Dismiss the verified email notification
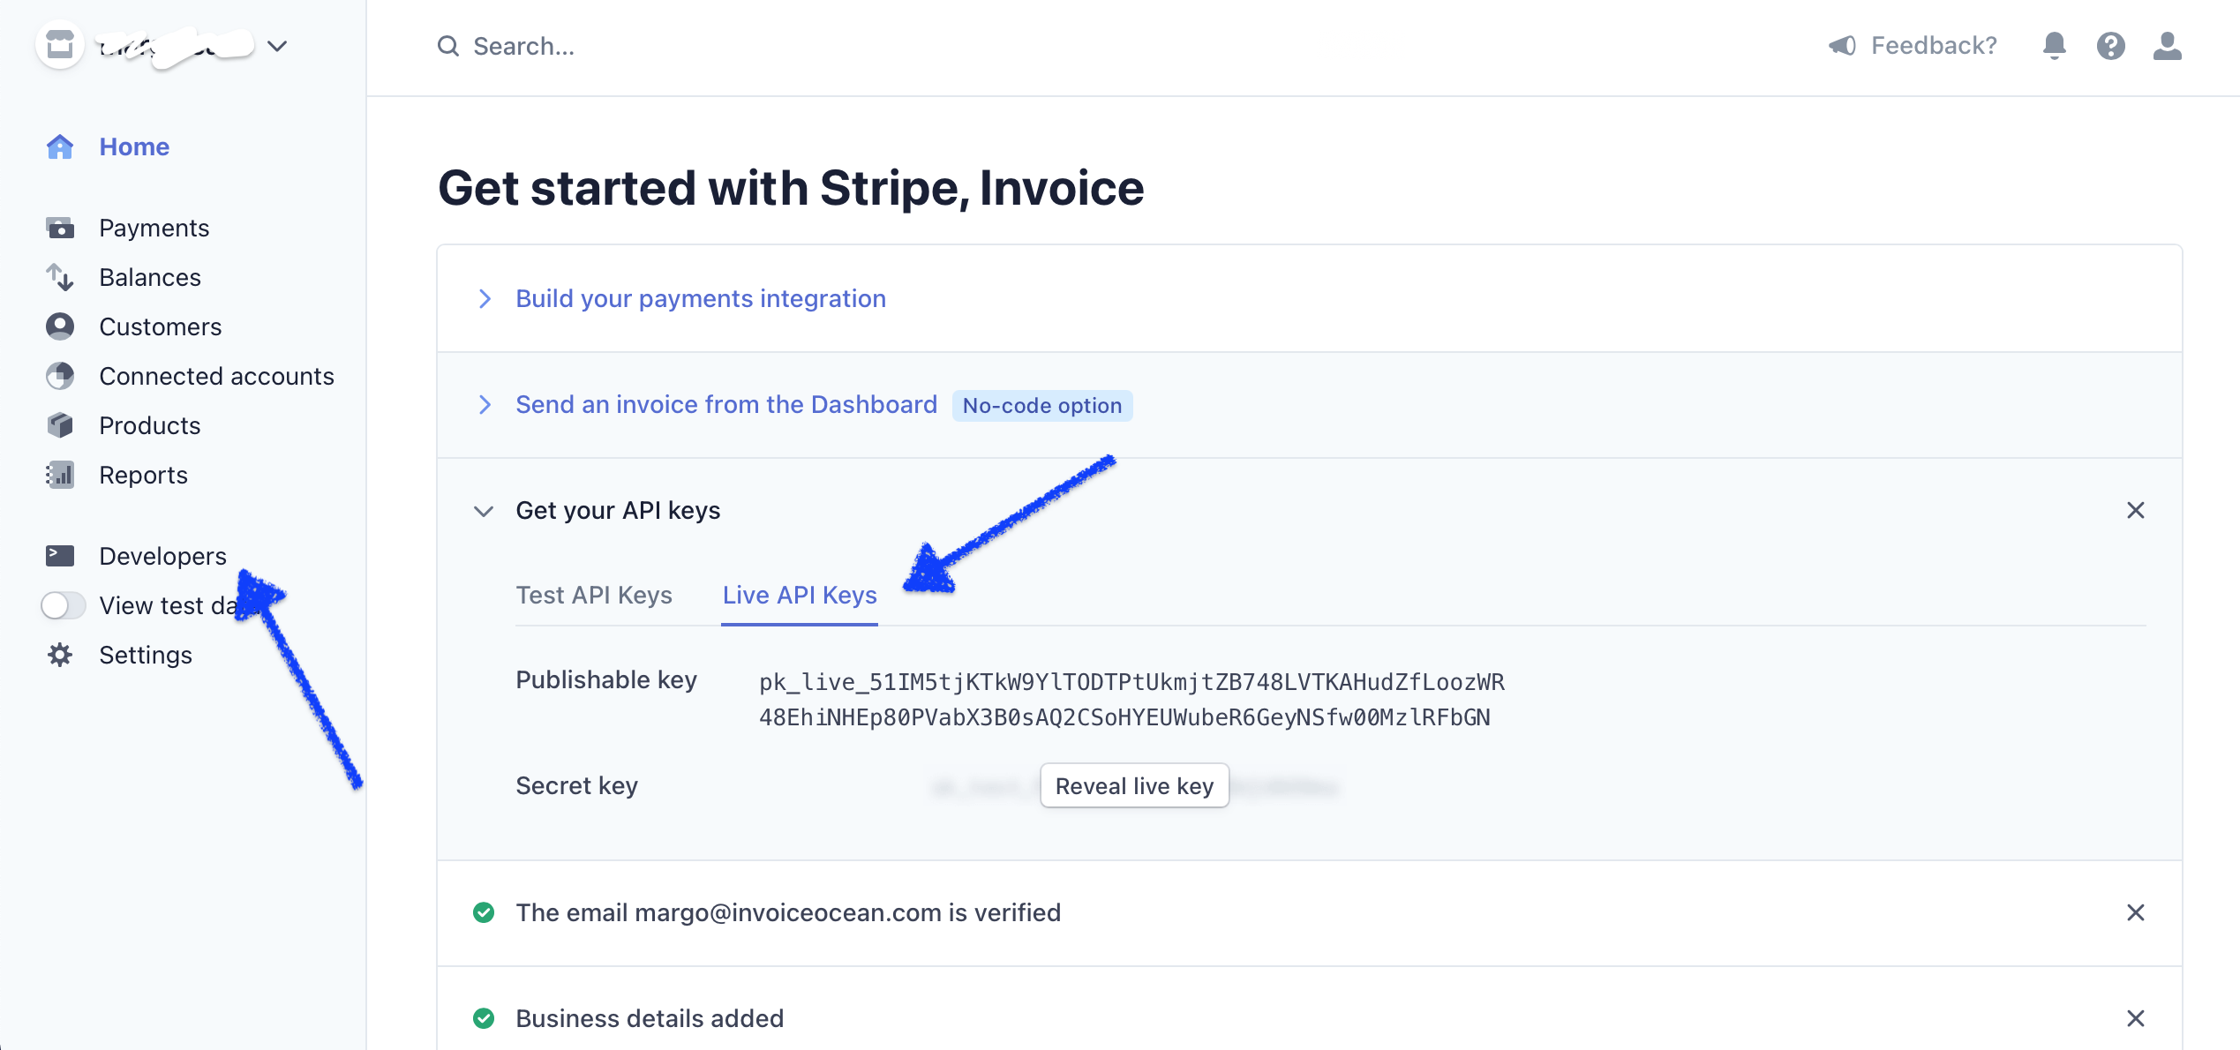Viewport: 2240px width, 1050px height. (2136, 912)
